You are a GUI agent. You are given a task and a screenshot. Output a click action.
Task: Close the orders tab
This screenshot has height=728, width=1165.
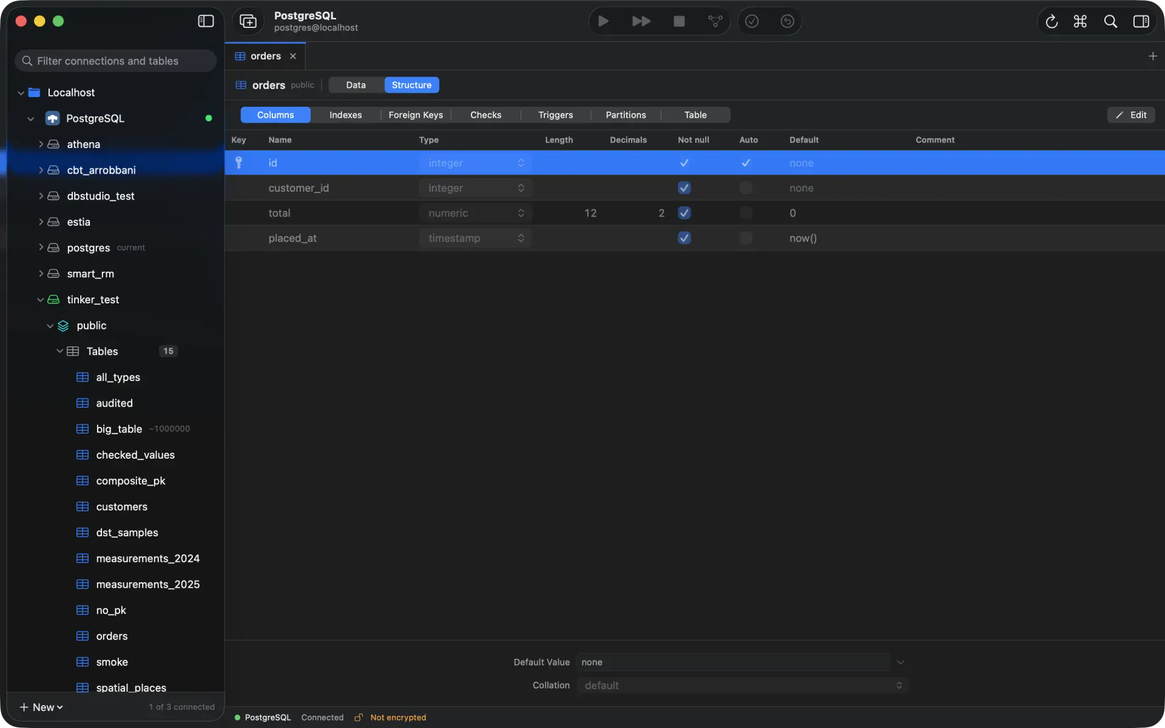click(293, 56)
